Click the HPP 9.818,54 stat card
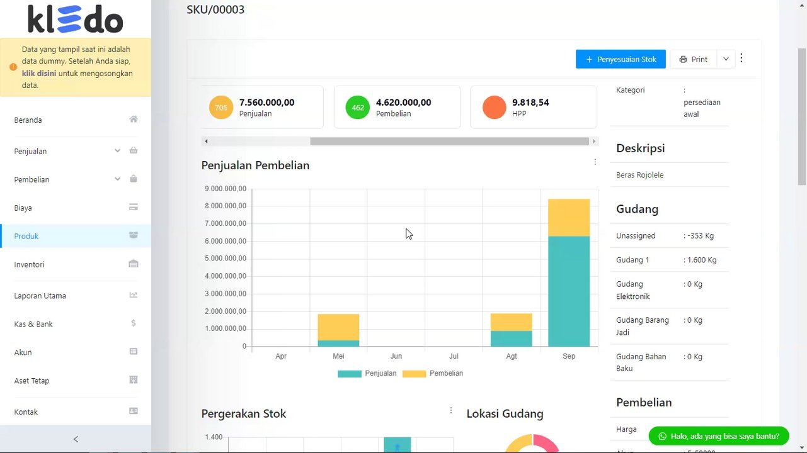The width and height of the screenshot is (807, 453). click(534, 108)
